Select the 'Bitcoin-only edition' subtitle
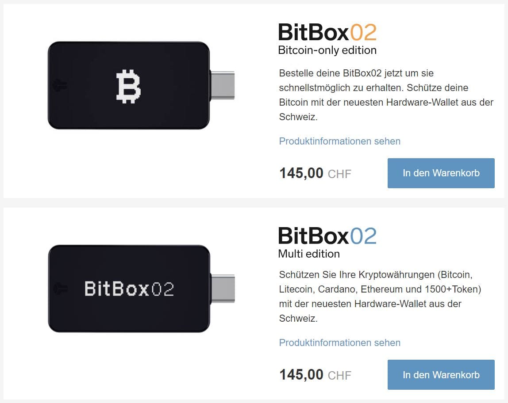Screen dimensions: 508x403 click(x=327, y=50)
